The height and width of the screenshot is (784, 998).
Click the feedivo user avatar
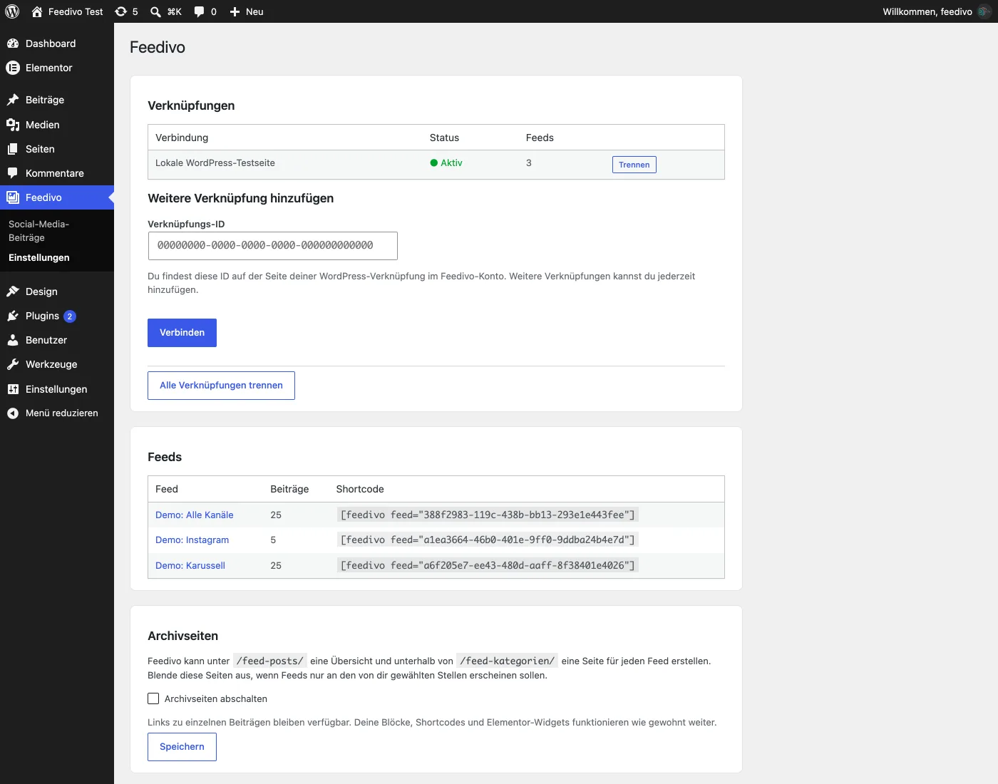(x=984, y=11)
